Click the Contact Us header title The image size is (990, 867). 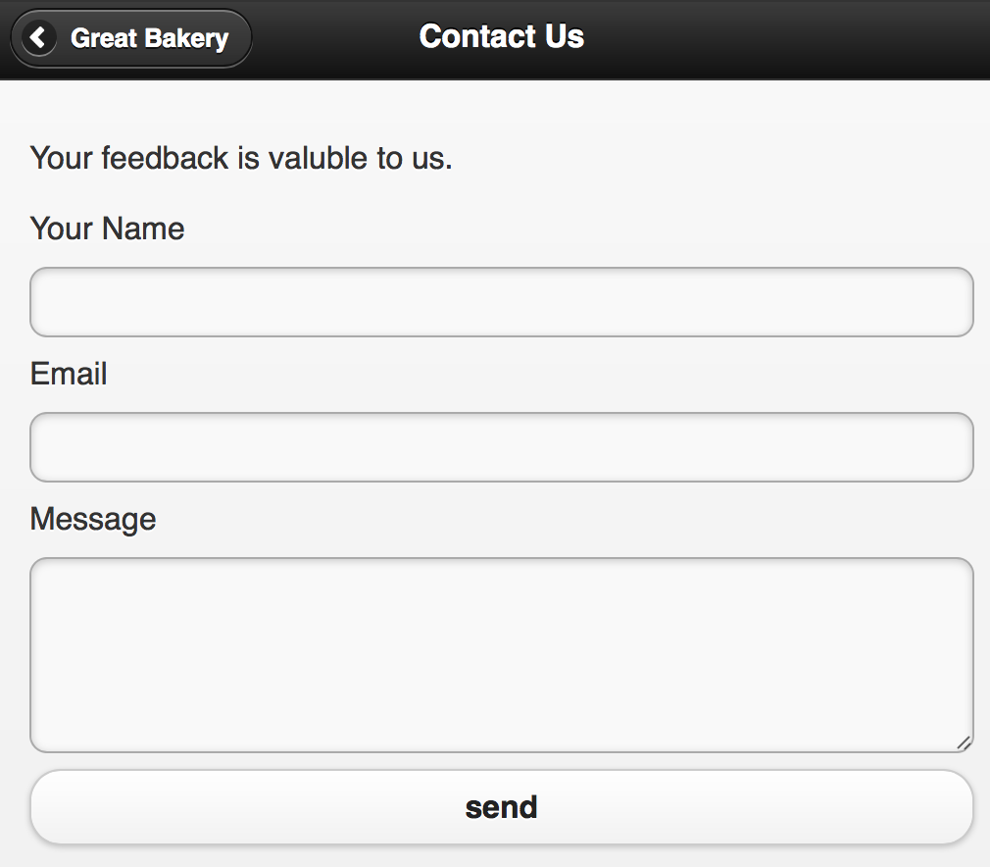click(501, 36)
